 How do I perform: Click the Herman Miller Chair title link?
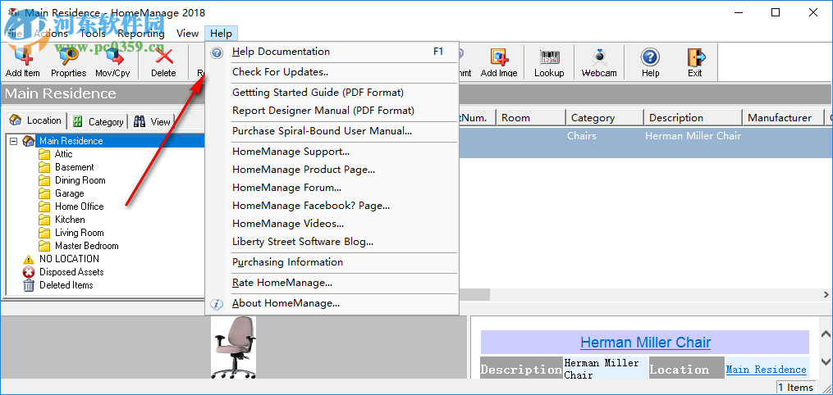click(645, 343)
